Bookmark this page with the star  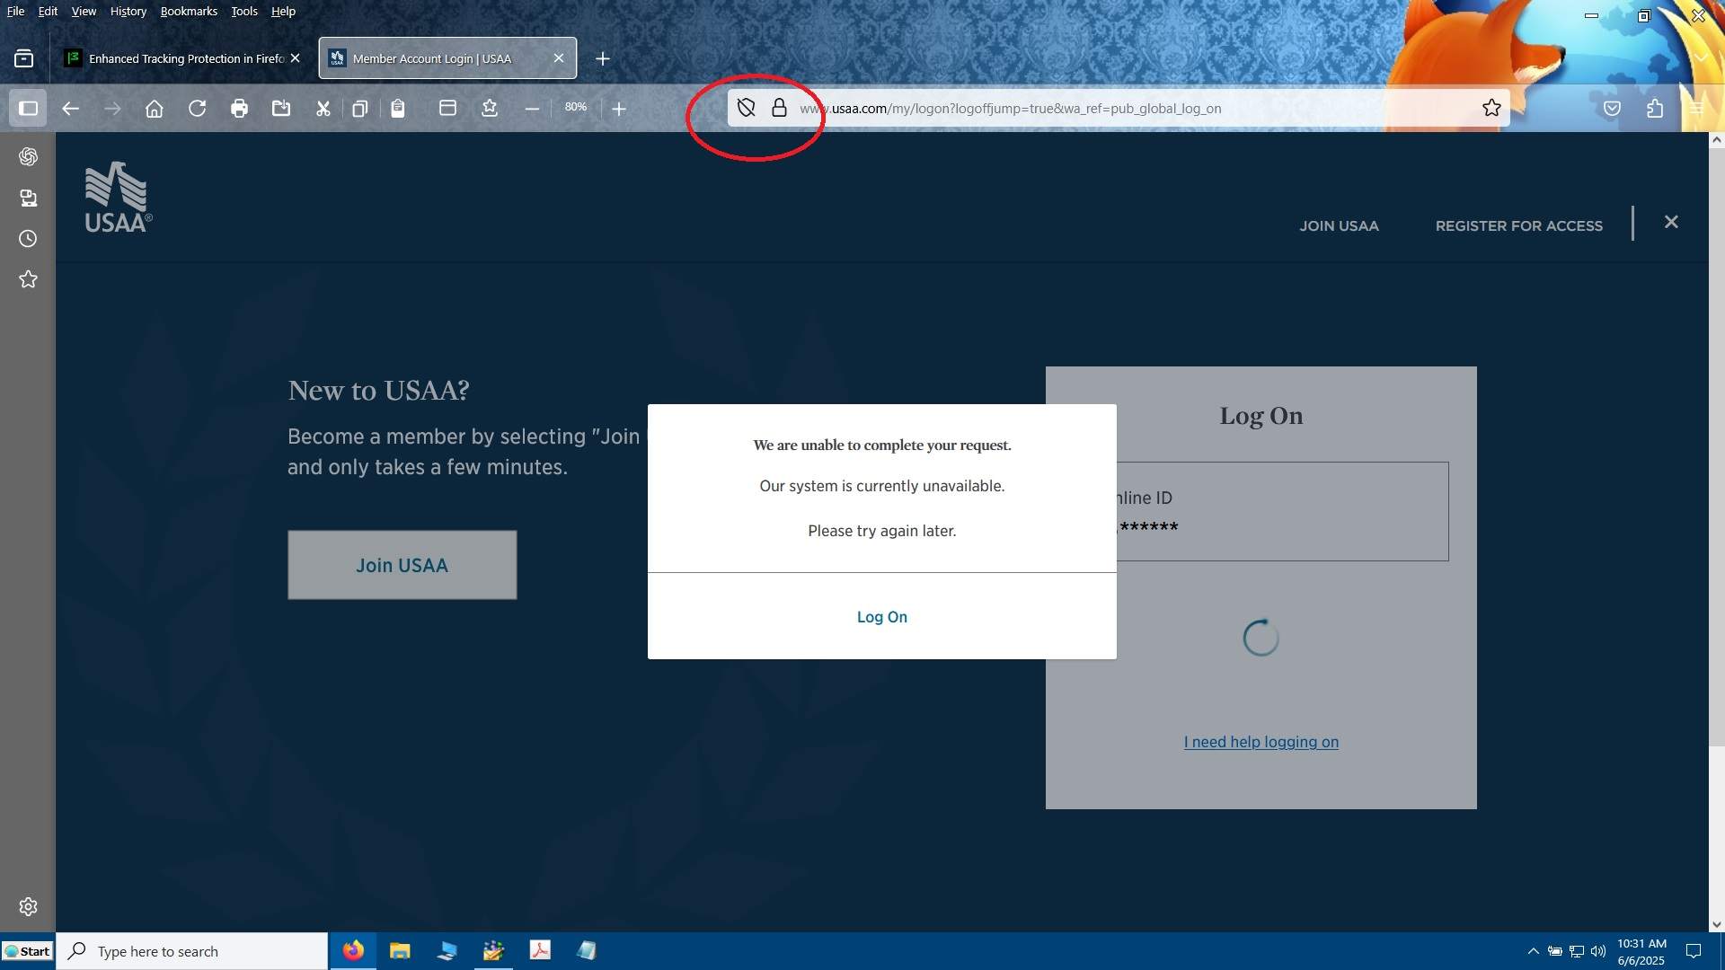coord(1491,109)
